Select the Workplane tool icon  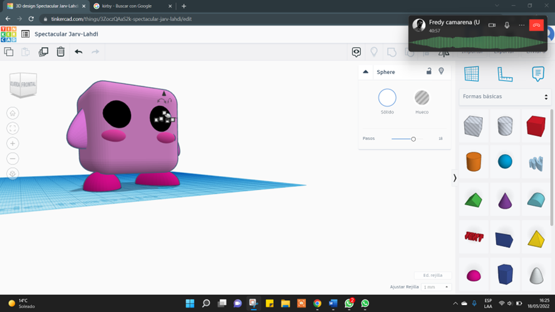[x=472, y=74]
